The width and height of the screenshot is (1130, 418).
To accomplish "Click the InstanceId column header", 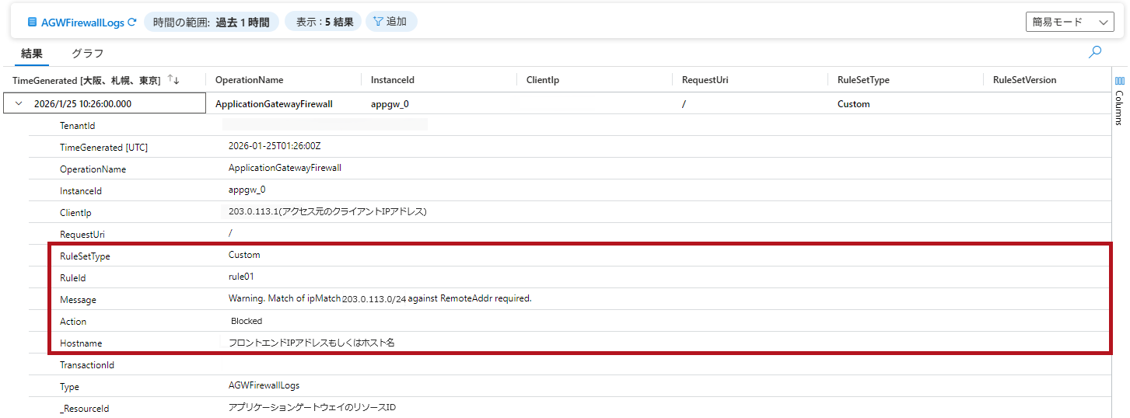I will pyautogui.click(x=392, y=80).
